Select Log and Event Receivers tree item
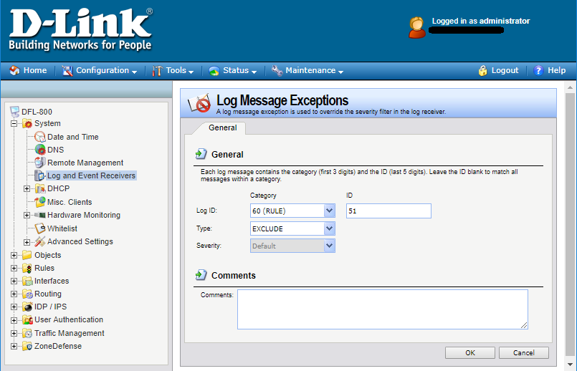577x371 pixels. [91, 175]
